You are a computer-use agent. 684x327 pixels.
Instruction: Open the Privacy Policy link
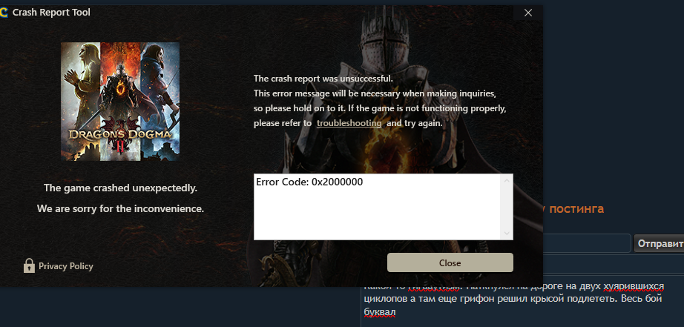pyautogui.click(x=66, y=266)
